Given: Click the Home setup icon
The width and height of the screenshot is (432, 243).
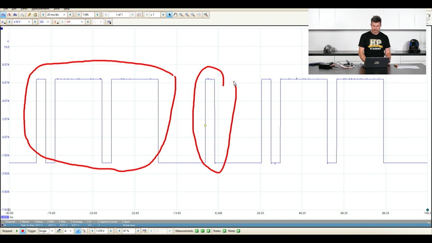Looking at the screenshot, I should coord(35,14).
